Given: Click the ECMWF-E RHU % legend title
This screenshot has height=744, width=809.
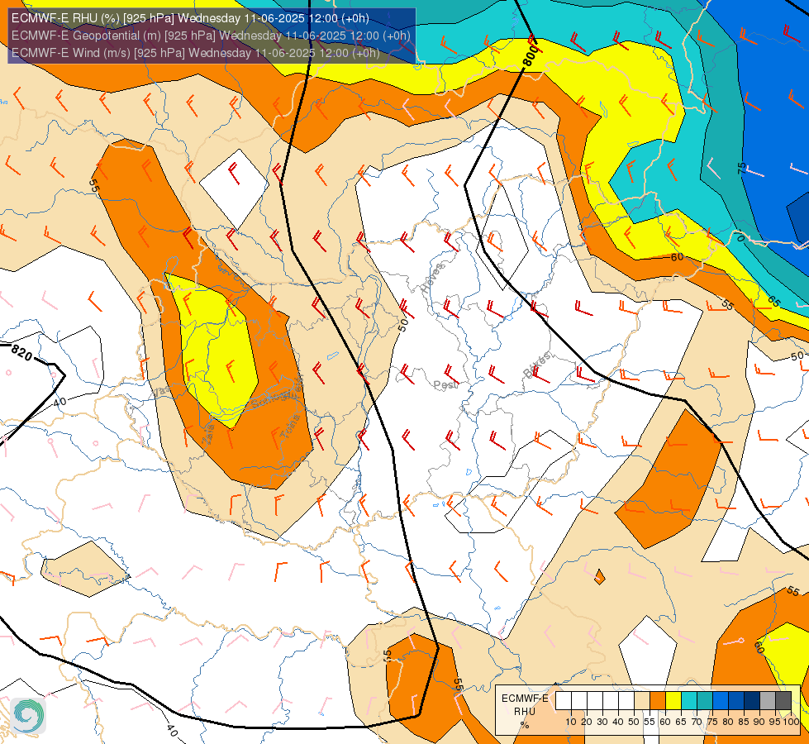Looking at the screenshot, I should tap(525, 712).
